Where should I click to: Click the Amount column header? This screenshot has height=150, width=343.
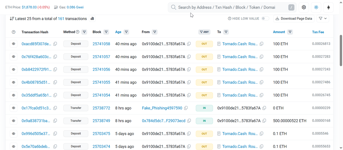coord(279,32)
